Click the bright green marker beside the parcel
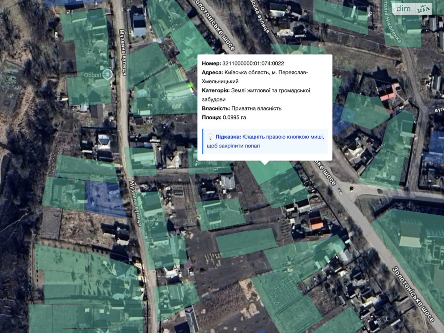Viewport: 444px width, 333px height. (x=190, y=84)
